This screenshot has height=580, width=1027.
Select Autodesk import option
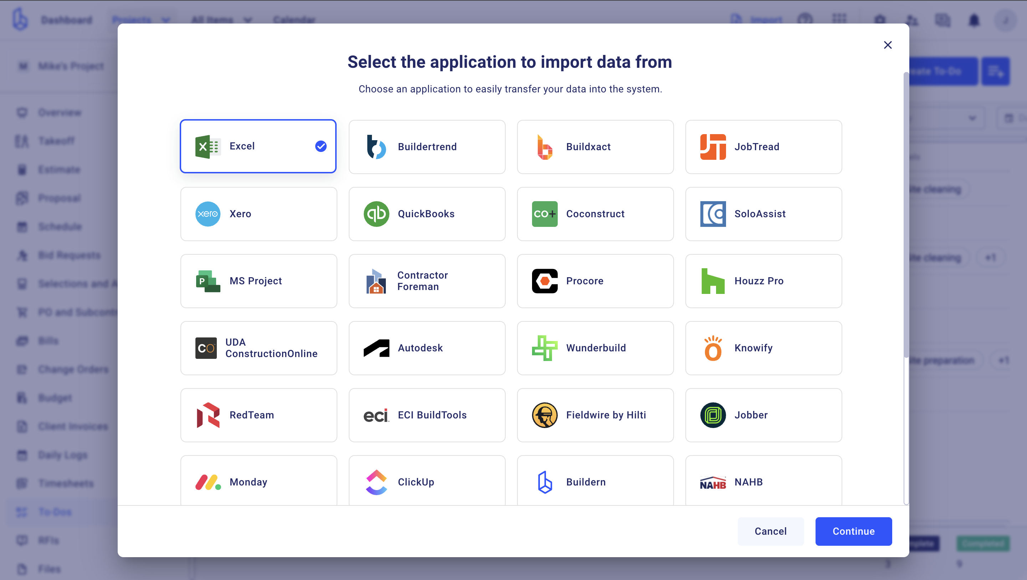pos(427,348)
